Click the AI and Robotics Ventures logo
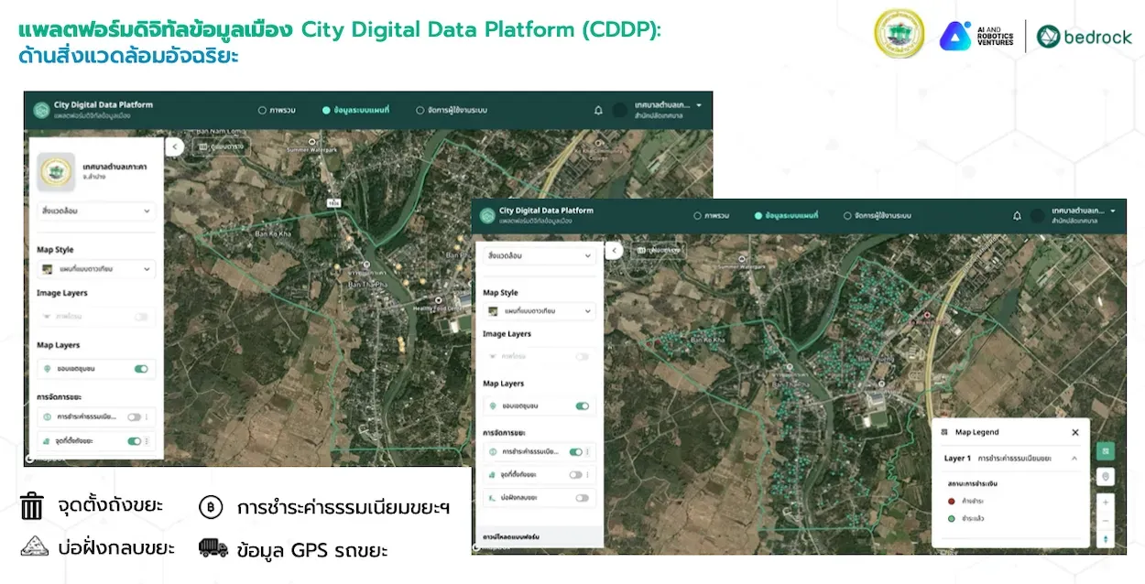The width and height of the screenshot is (1145, 584). click(x=977, y=36)
